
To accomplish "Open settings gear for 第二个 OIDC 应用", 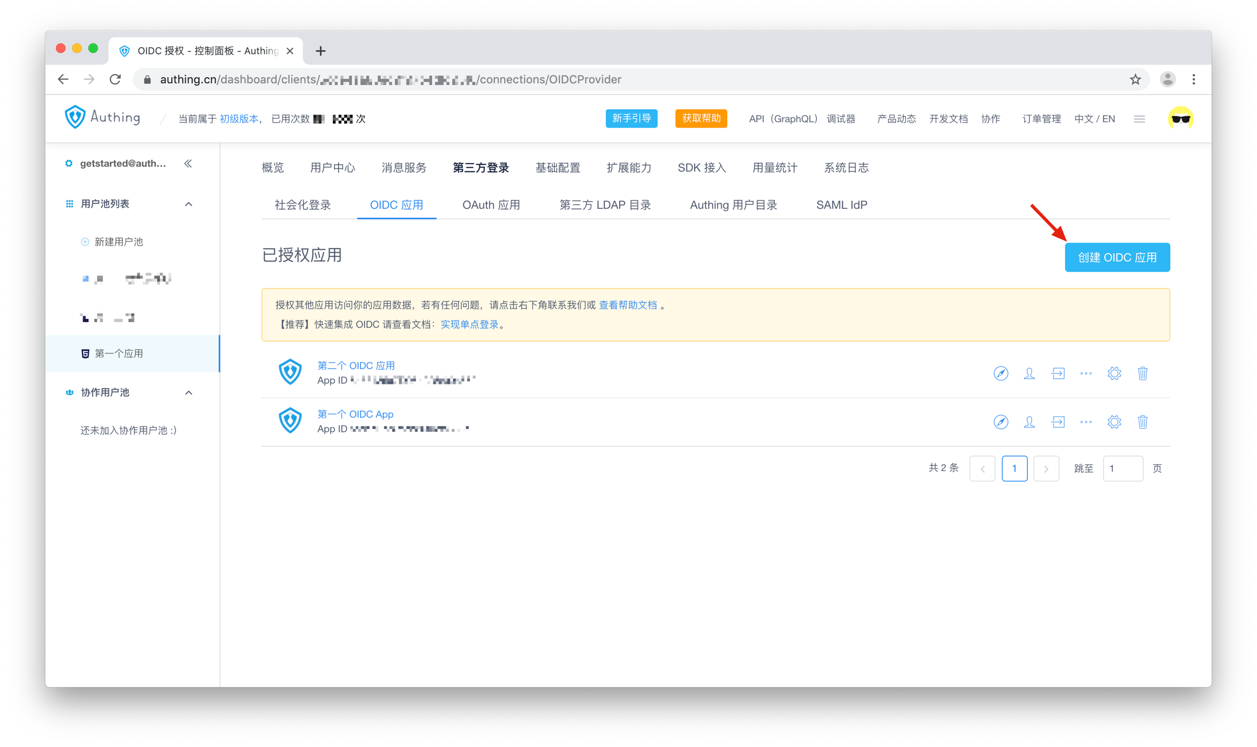I will pos(1114,373).
